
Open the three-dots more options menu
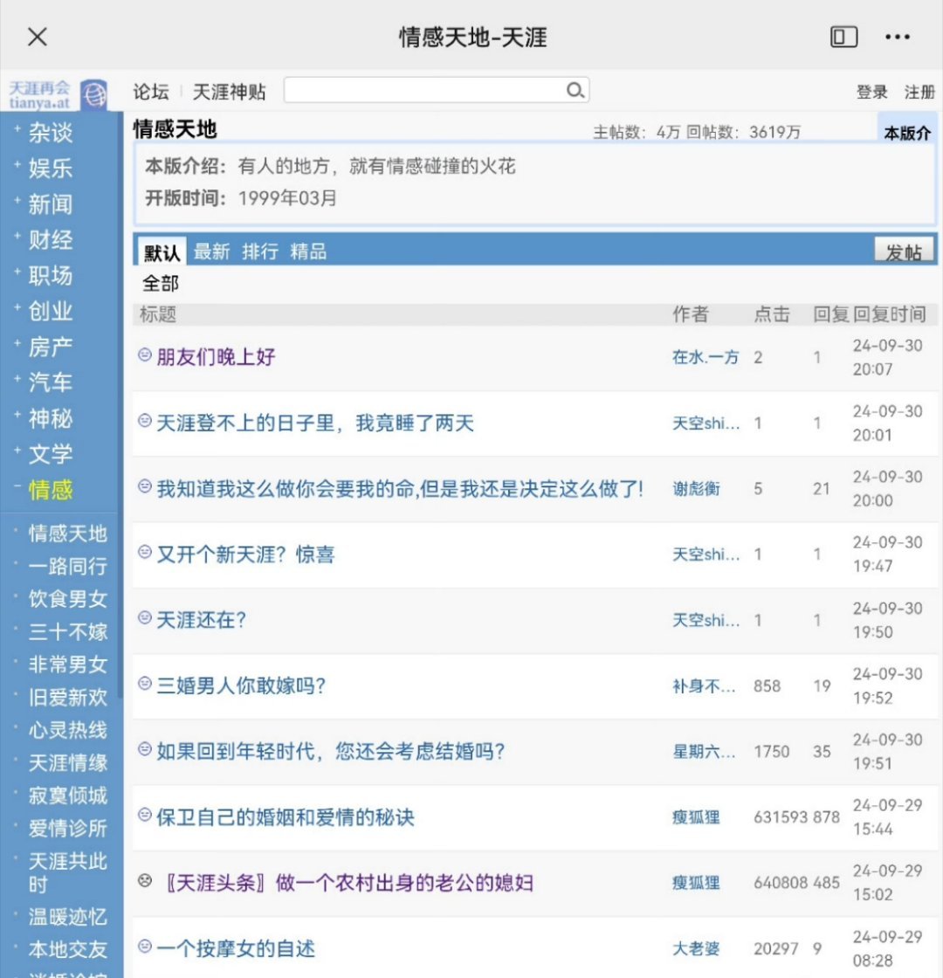pyautogui.click(x=898, y=37)
